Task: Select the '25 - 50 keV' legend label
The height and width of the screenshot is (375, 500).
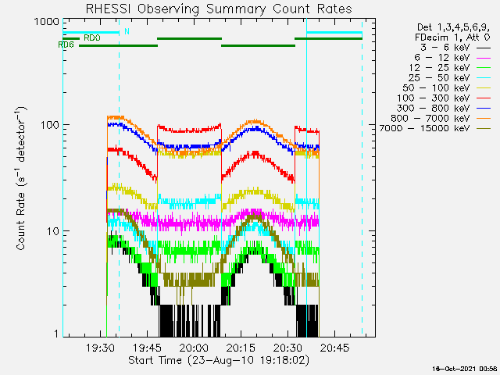Action: pos(439,78)
